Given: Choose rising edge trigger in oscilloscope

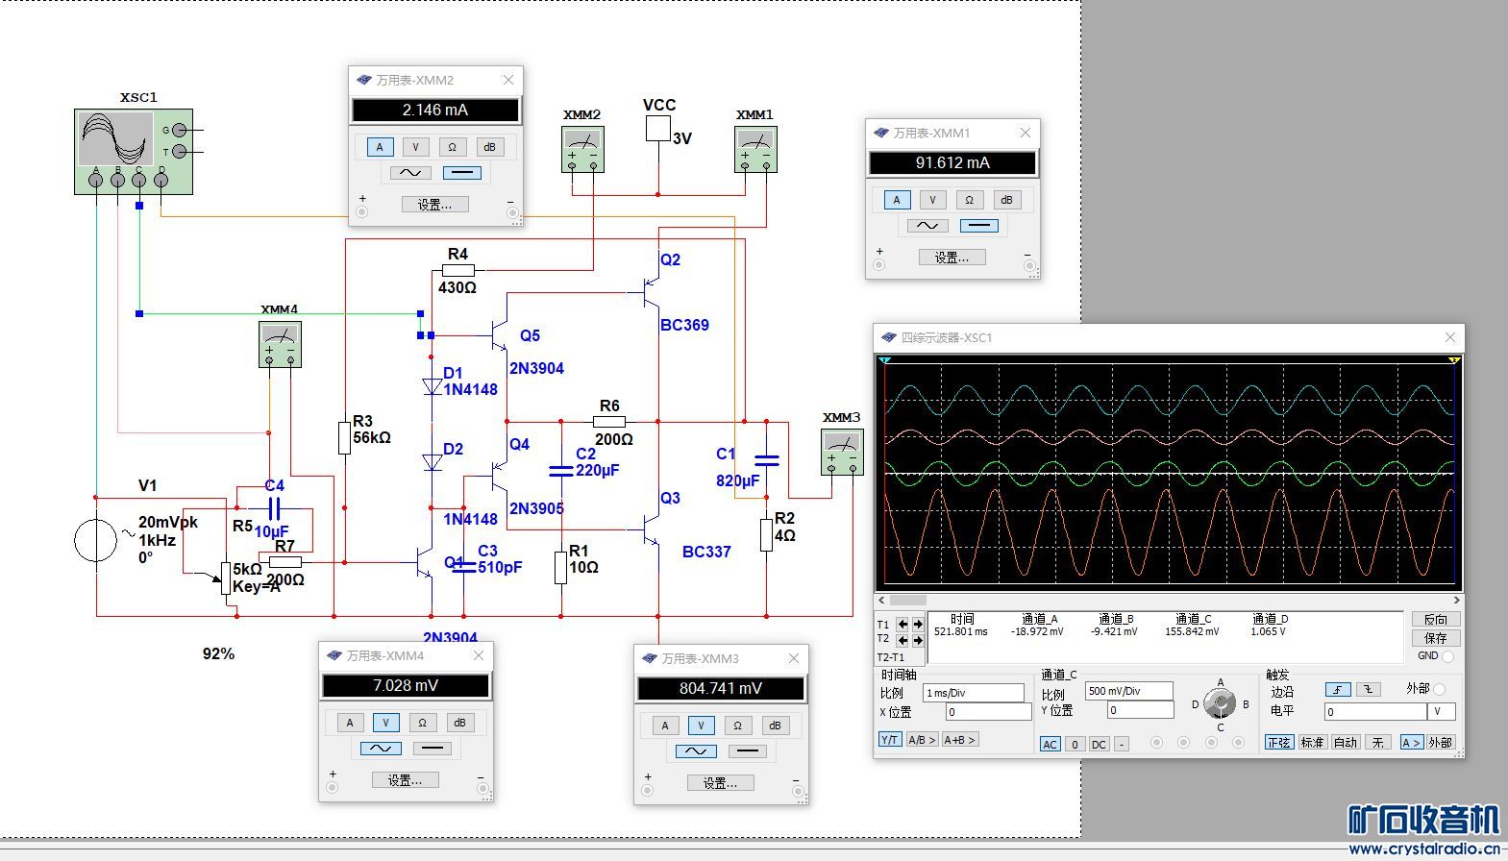Looking at the screenshot, I should point(1338,690).
